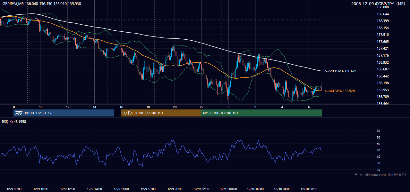Select the London 16:00-22:00 JST session bar

click(x=161, y=113)
